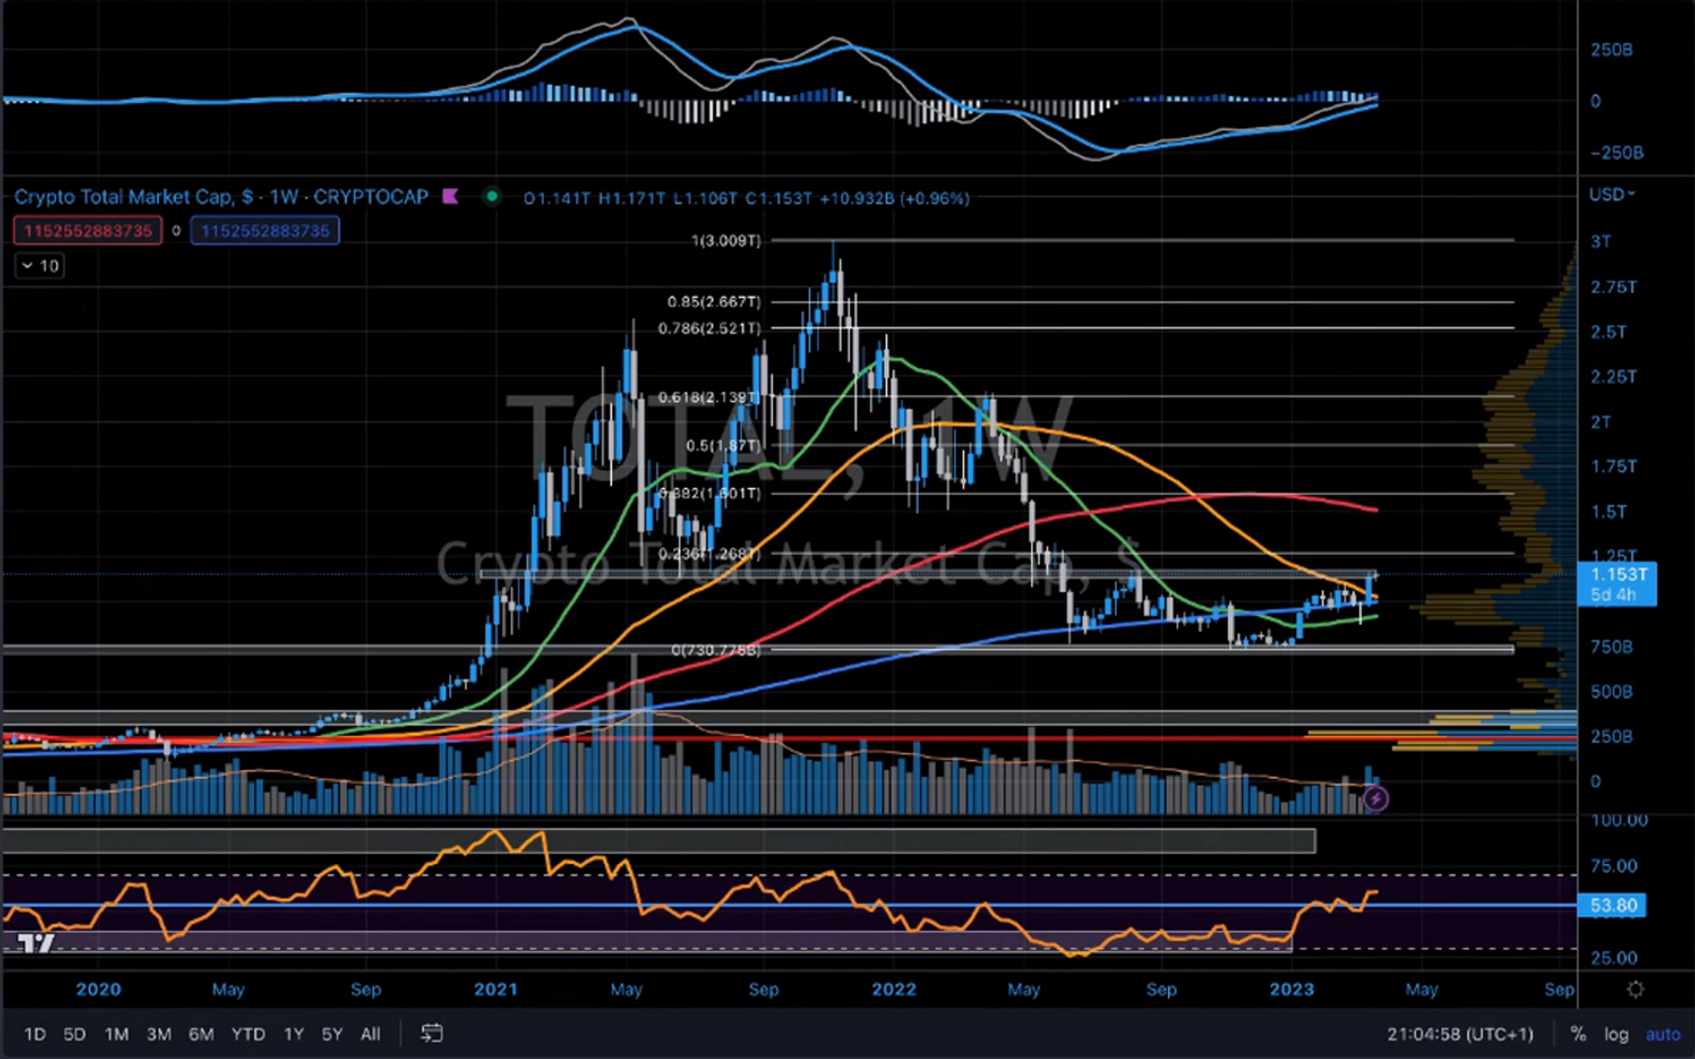Click the purple lightning bolt icon

[x=1375, y=800]
